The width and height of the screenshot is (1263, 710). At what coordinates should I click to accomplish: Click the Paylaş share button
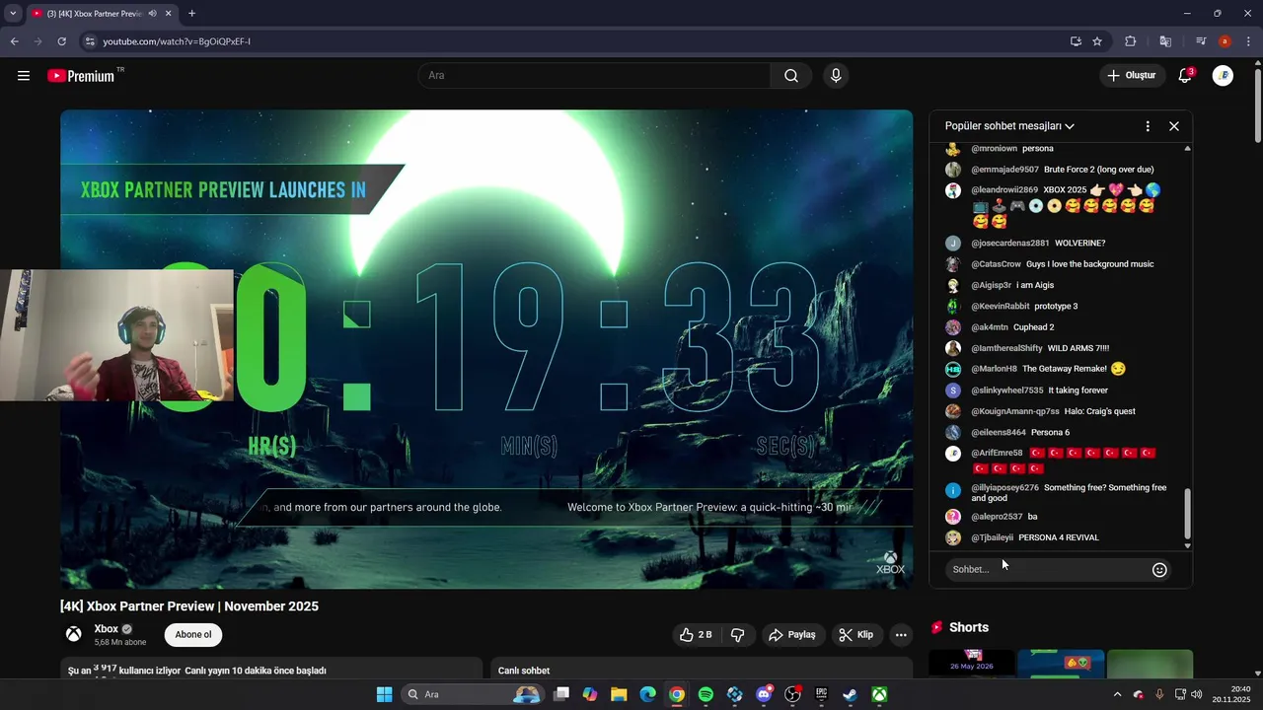[x=792, y=635]
